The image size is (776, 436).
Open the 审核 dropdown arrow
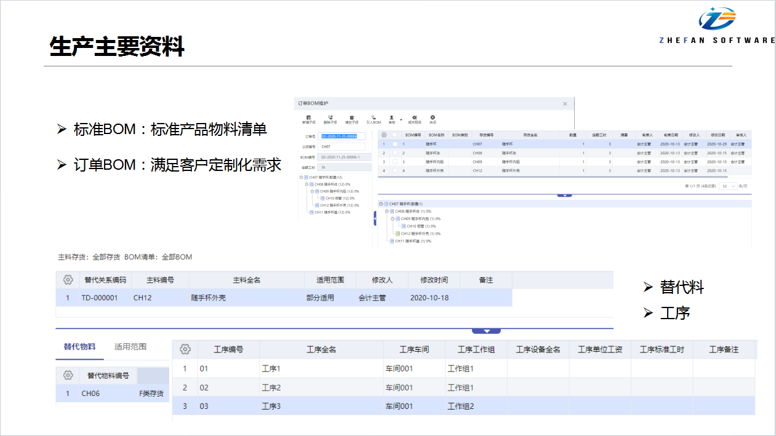pos(401,119)
